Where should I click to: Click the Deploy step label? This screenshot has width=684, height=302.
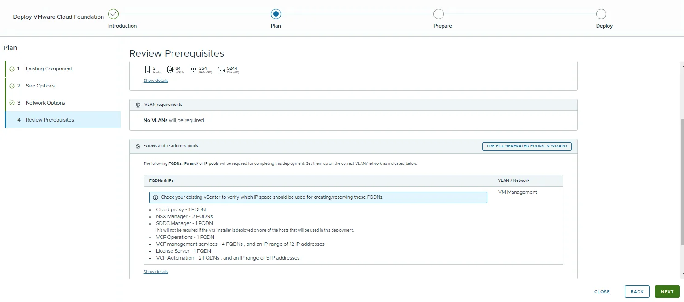pyautogui.click(x=604, y=26)
